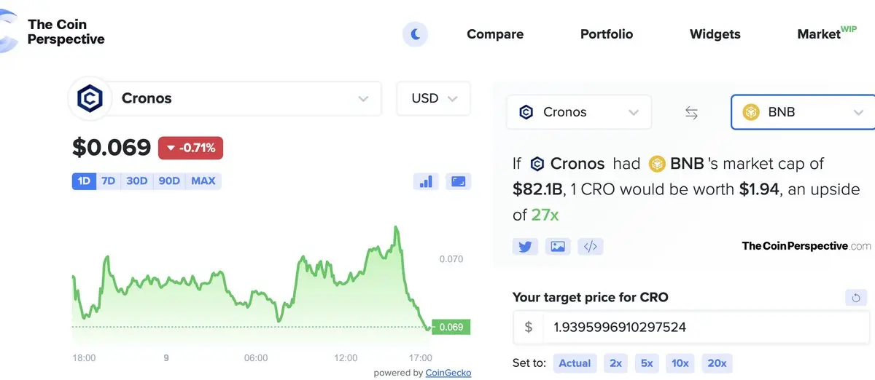Go to the Portfolio page
Screen dimensions: 875x380
[x=607, y=33]
